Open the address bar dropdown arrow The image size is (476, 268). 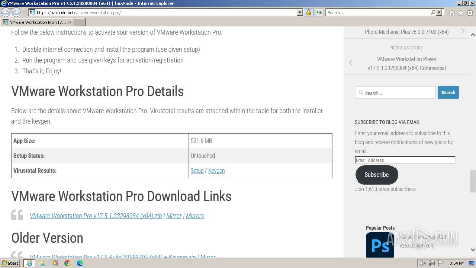coord(300,12)
